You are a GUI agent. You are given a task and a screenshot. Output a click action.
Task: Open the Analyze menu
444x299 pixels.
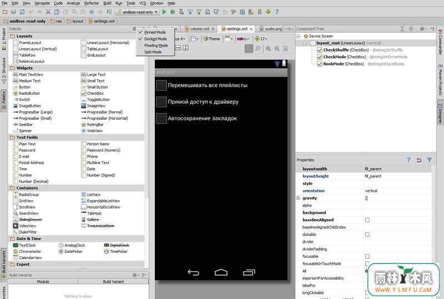coord(73,3)
